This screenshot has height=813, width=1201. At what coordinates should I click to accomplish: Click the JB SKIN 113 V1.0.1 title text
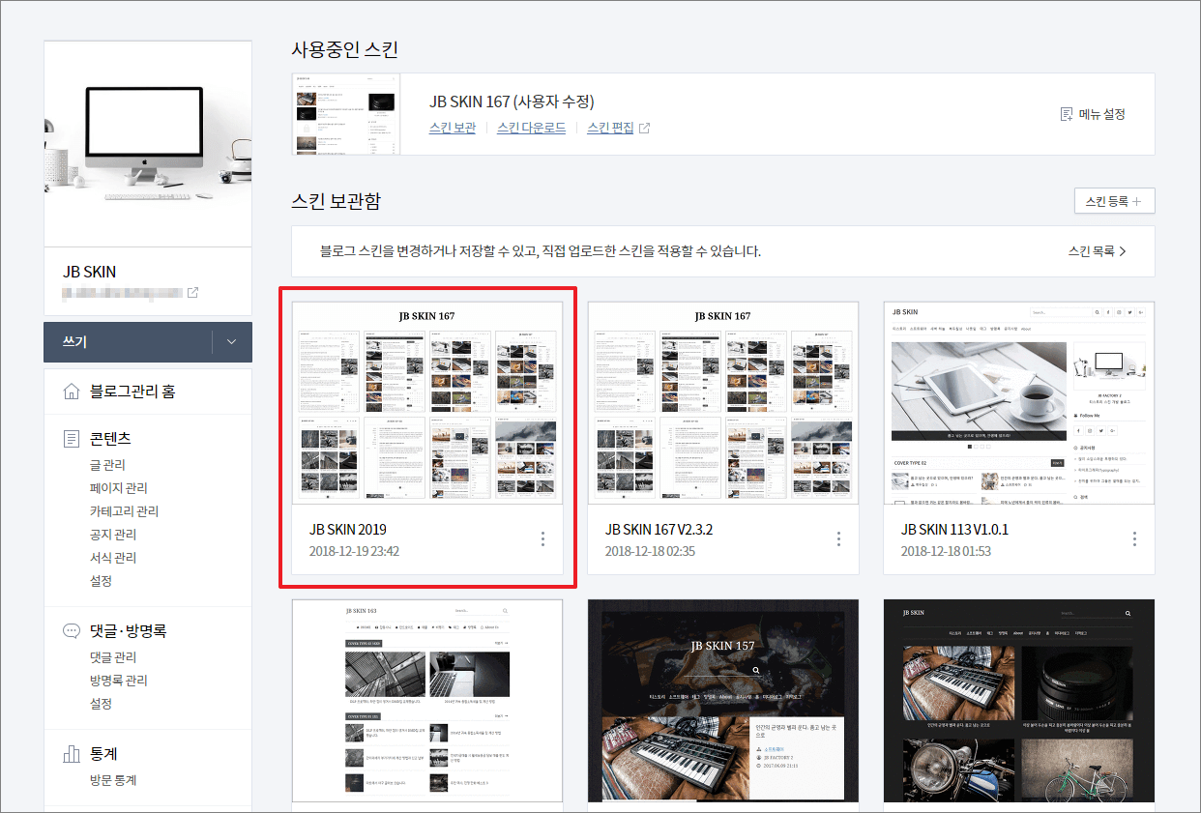pyautogui.click(x=955, y=530)
